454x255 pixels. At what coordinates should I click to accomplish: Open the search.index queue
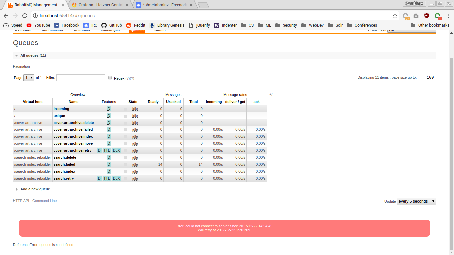pos(64,171)
